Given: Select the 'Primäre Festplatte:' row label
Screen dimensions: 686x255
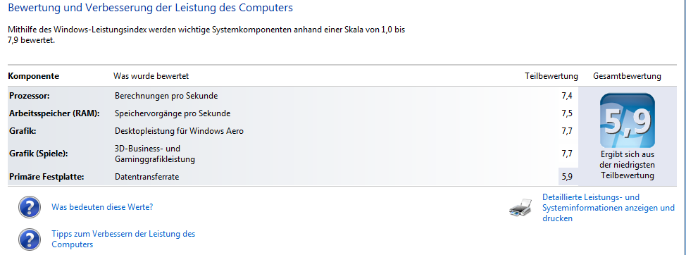Looking at the screenshot, I should 46,177.
